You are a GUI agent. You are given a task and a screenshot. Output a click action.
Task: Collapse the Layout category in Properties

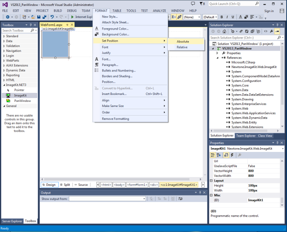pos(211,181)
